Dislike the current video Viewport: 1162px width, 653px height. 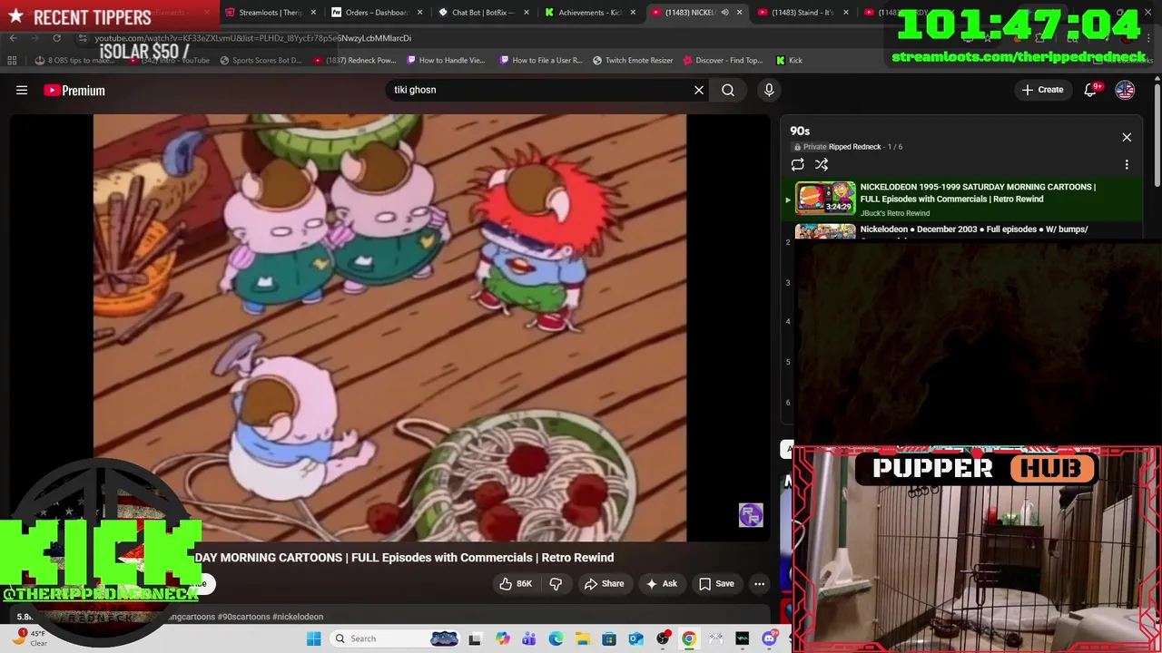(556, 583)
